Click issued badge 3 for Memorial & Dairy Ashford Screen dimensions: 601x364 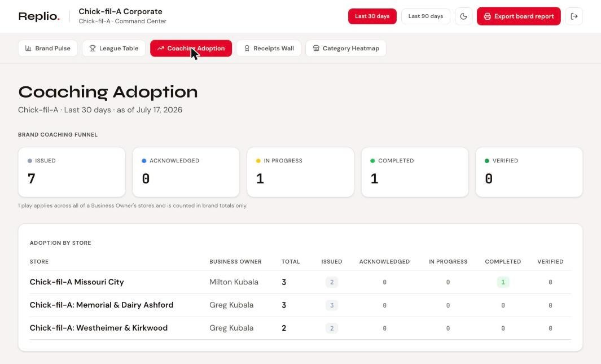332,305
